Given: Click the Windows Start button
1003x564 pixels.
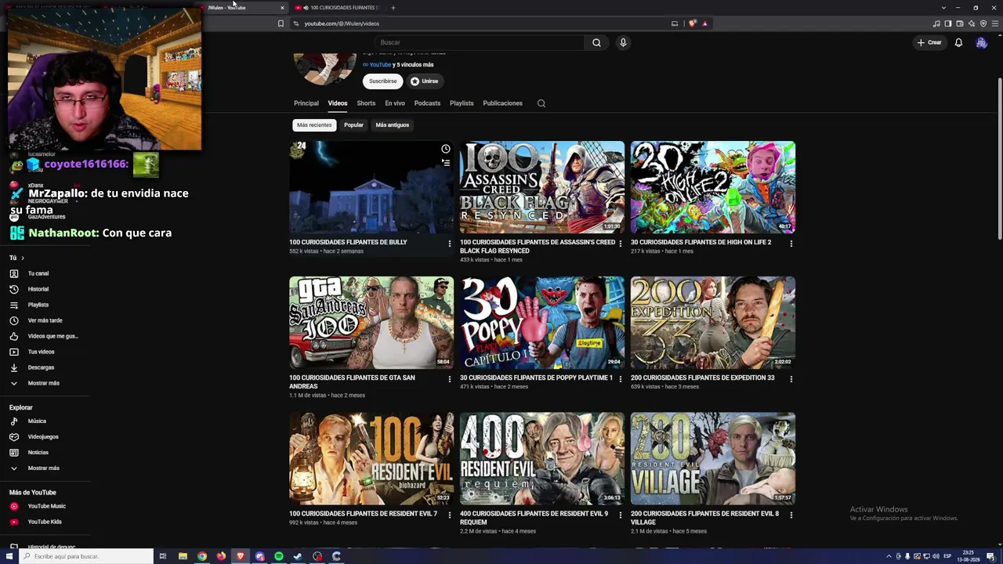Looking at the screenshot, I should pos(9,556).
